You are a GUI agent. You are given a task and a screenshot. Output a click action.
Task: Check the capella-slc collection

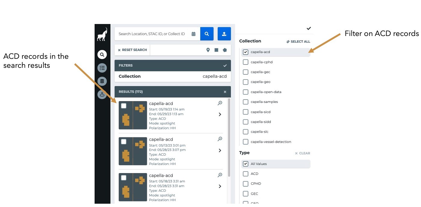(x=246, y=132)
